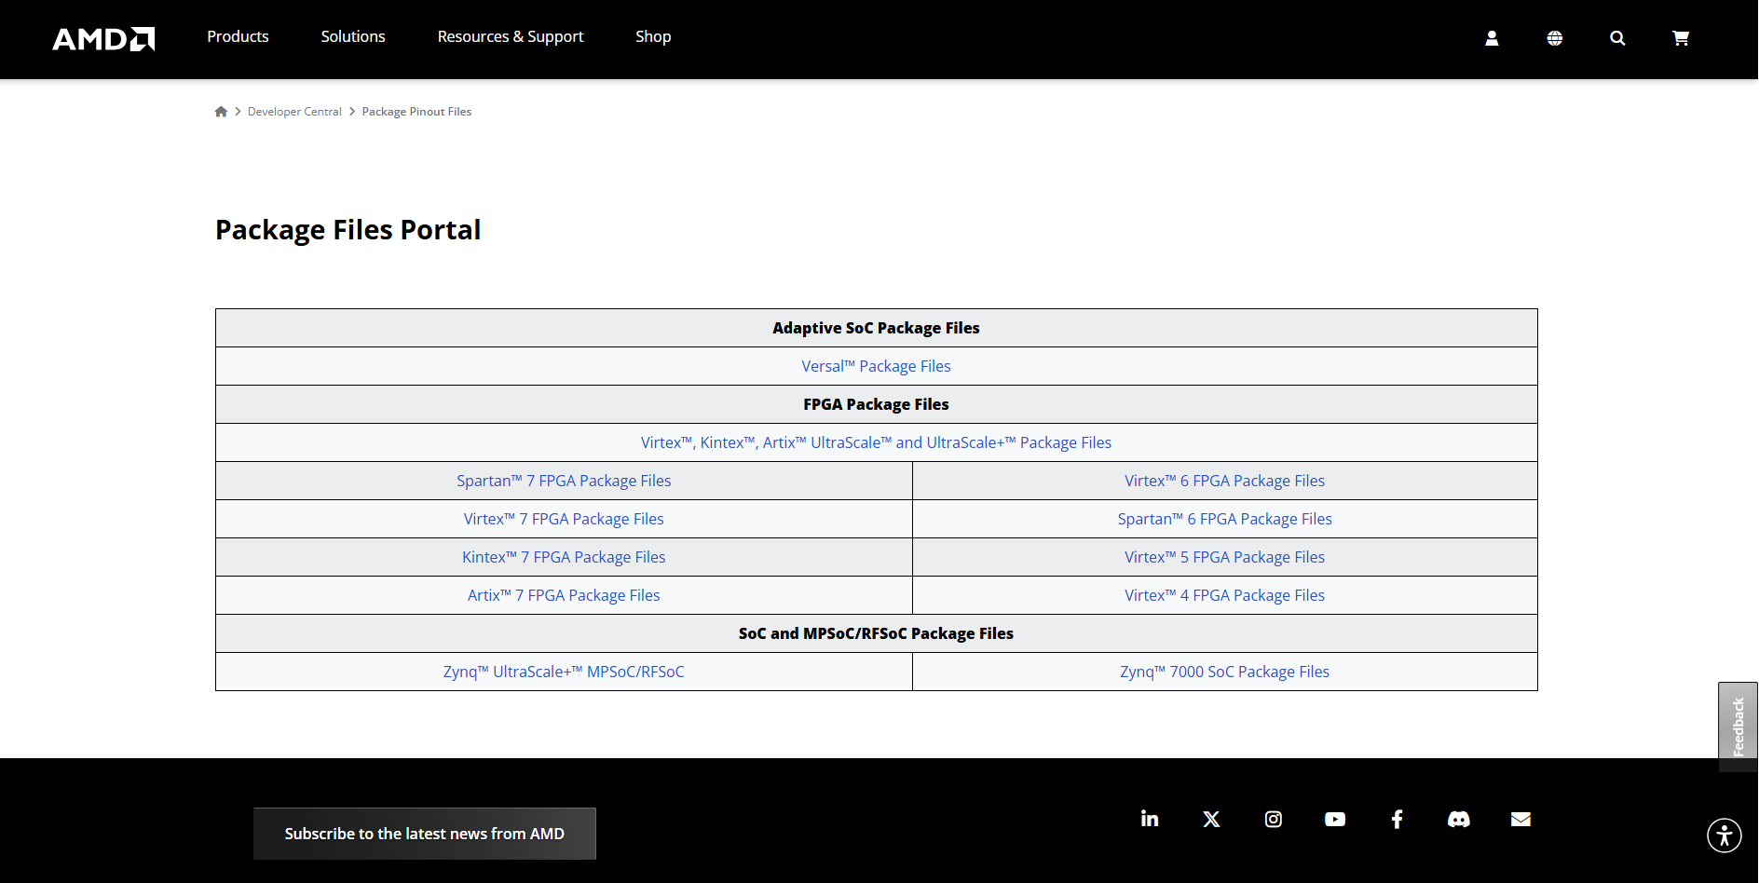This screenshot has height=883, width=1759.
Task: Open AMD X (Twitter) icon
Action: [x=1211, y=819]
